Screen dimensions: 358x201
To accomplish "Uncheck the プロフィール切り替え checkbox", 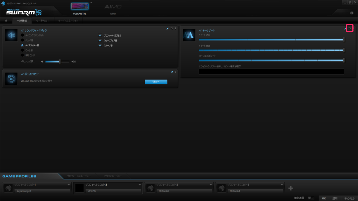I will [x=100, y=35].
